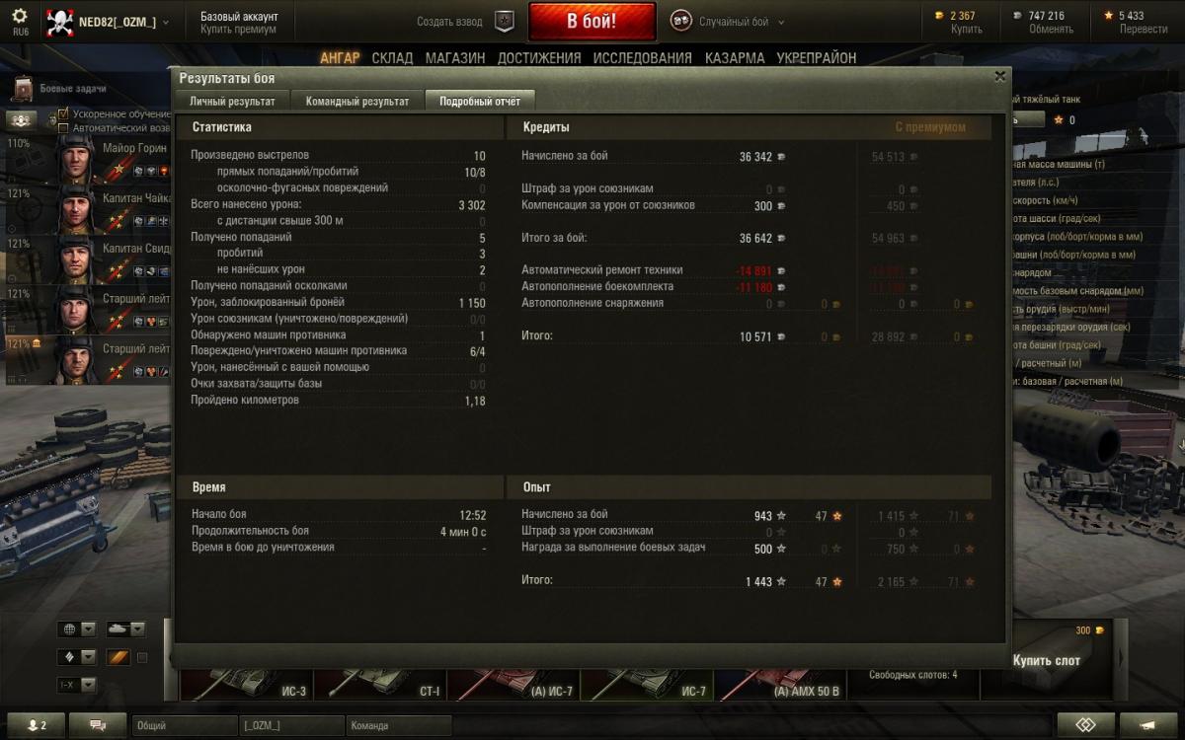Click Купить слот to buy a slot
Viewport: 1185px width, 740px height.
pos(1047,660)
